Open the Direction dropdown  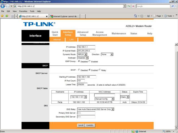tap(107, 54)
